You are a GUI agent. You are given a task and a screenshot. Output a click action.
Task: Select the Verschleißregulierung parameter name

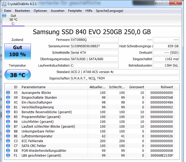coord(38,107)
